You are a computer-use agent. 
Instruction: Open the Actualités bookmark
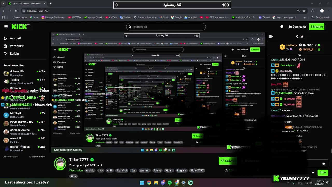pos(191,17)
